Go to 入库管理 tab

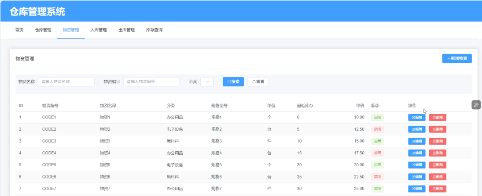[99, 30]
